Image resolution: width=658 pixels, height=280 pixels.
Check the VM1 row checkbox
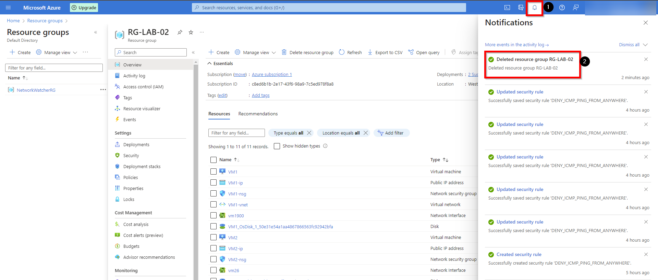click(x=214, y=171)
